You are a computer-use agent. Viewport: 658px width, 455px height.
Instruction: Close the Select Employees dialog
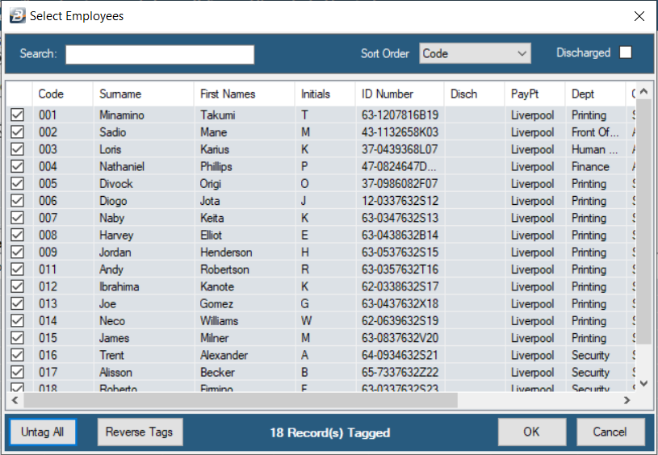click(x=639, y=16)
